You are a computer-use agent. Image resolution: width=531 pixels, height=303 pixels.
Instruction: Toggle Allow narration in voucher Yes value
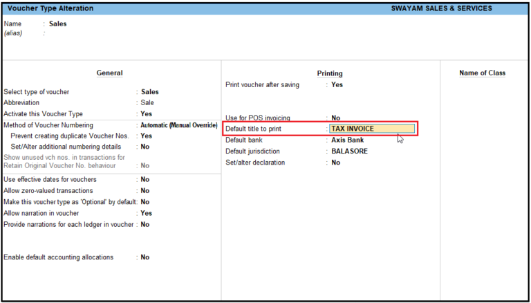(147, 213)
